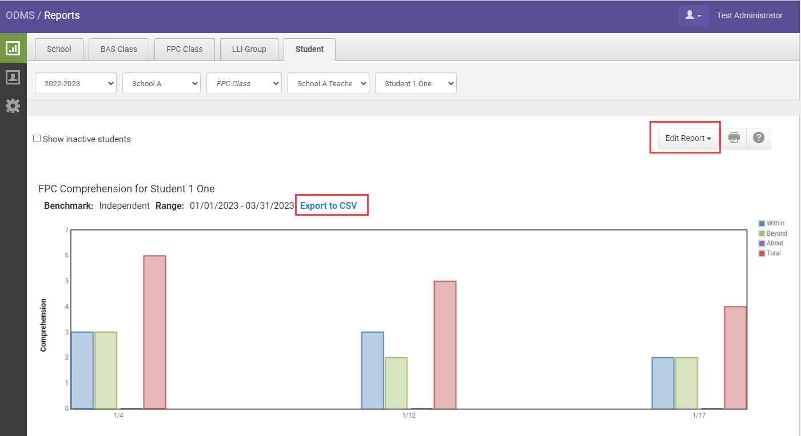The image size is (801, 436).
Task: Select the LLI Group tab
Action: [249, 49]
